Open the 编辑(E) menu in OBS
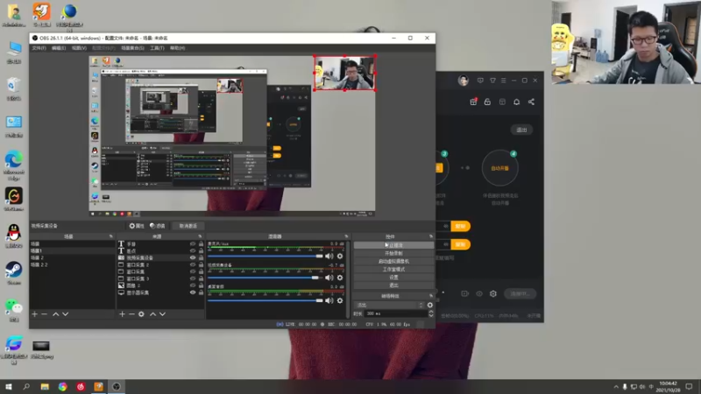Image resolution: width=701 pixels, height=394 pixels. (59, 48)
